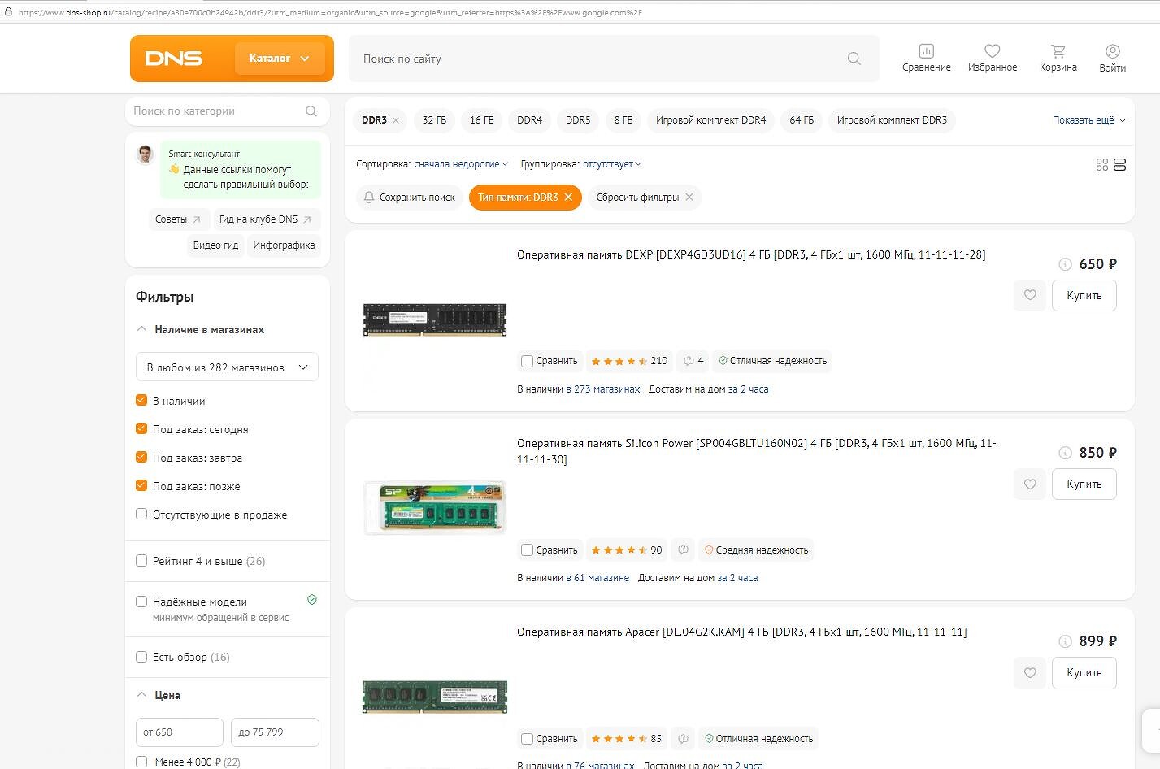The height and width of the screenshot is (769, 1160).
Task: Switch to list view layout icon
Action: (1119, 165)
